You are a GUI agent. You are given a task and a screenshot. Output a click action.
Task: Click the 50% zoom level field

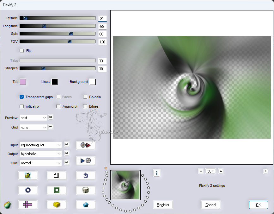click(210, 171)
